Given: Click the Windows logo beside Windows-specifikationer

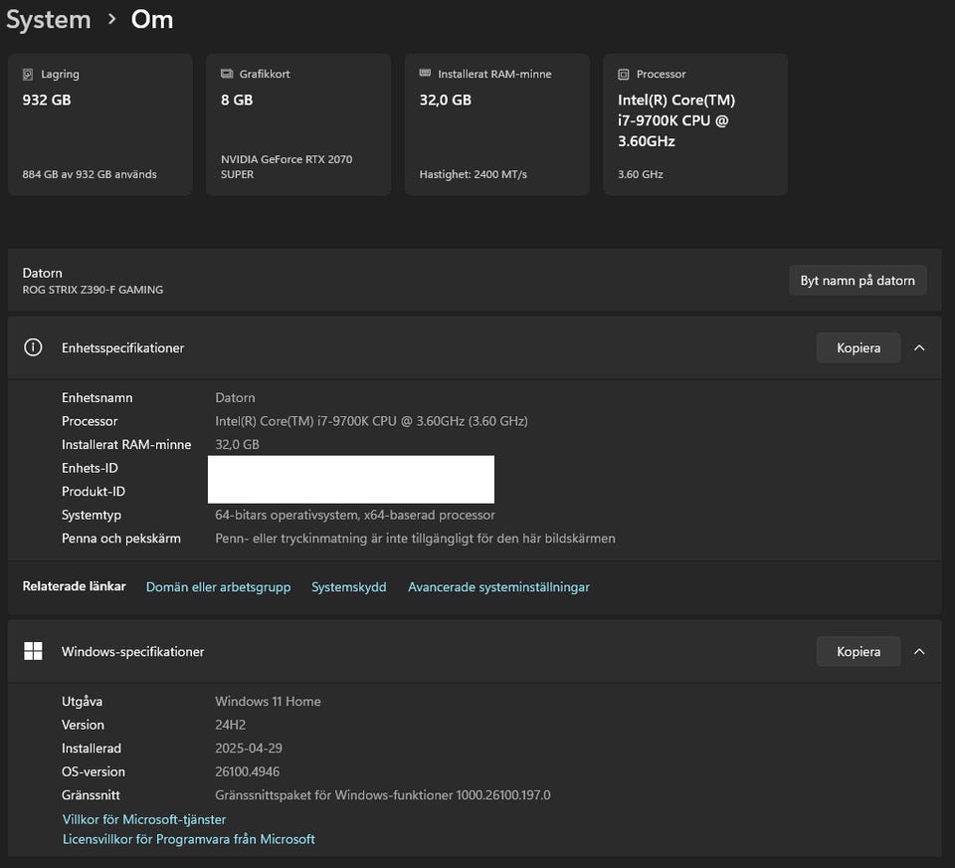Looking at the screenshot, I should click(x=33, y=651).
